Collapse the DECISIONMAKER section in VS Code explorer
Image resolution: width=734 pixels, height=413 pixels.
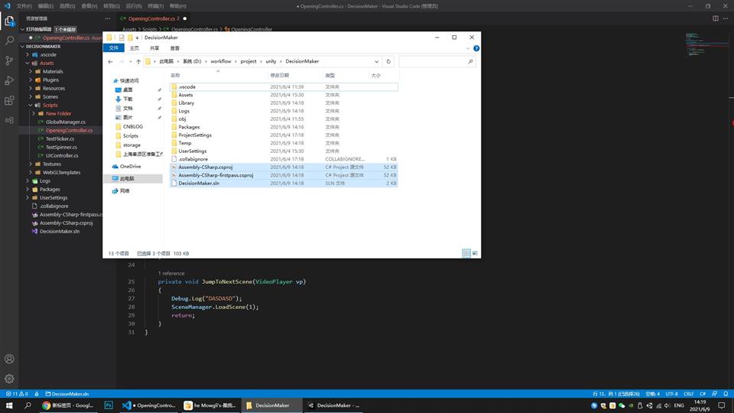pos(22,47)
